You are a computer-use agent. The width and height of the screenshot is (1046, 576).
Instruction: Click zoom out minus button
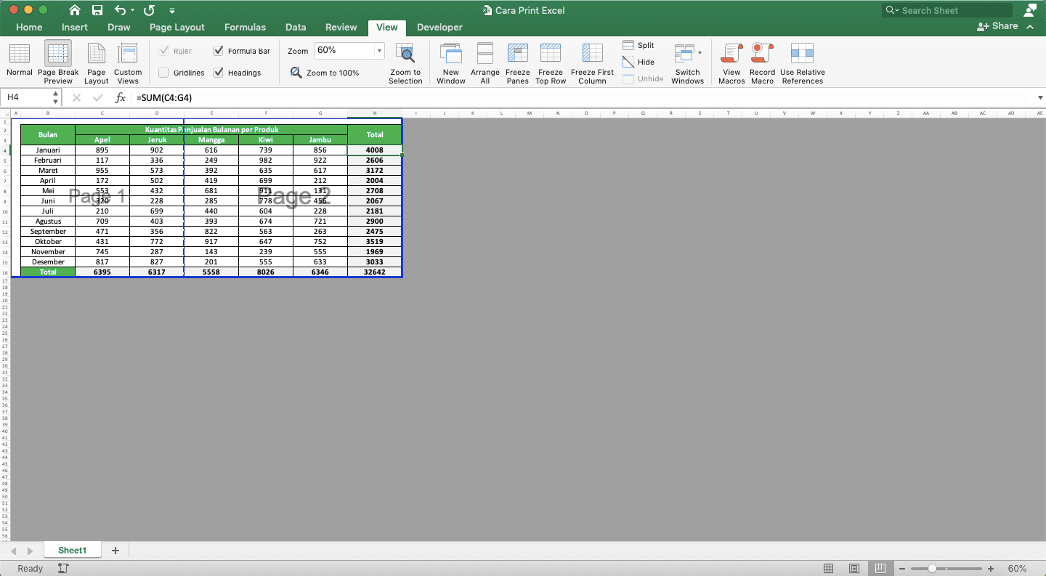click(x=901, y=569)
